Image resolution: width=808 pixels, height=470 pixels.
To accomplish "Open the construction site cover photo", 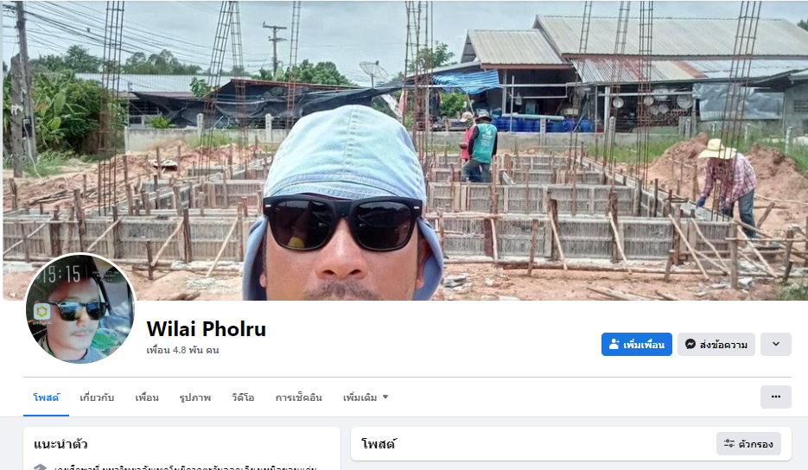I will [x=405, y=150].
